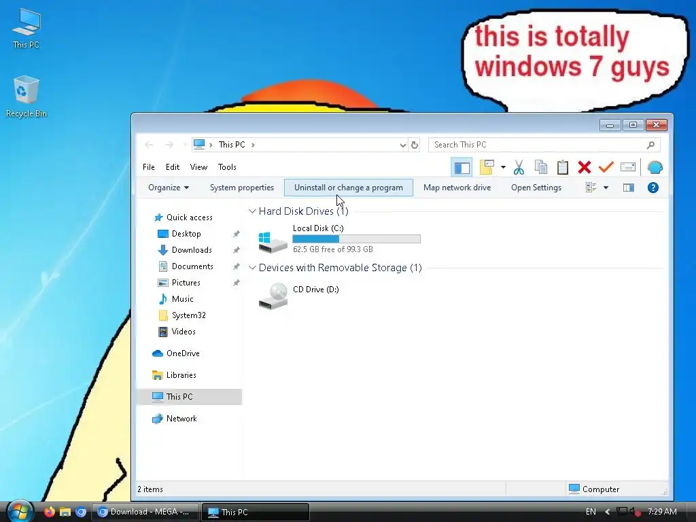Select Libraries in the sidebar
This screenshot has height=522, width=696.
click(181, 375)
